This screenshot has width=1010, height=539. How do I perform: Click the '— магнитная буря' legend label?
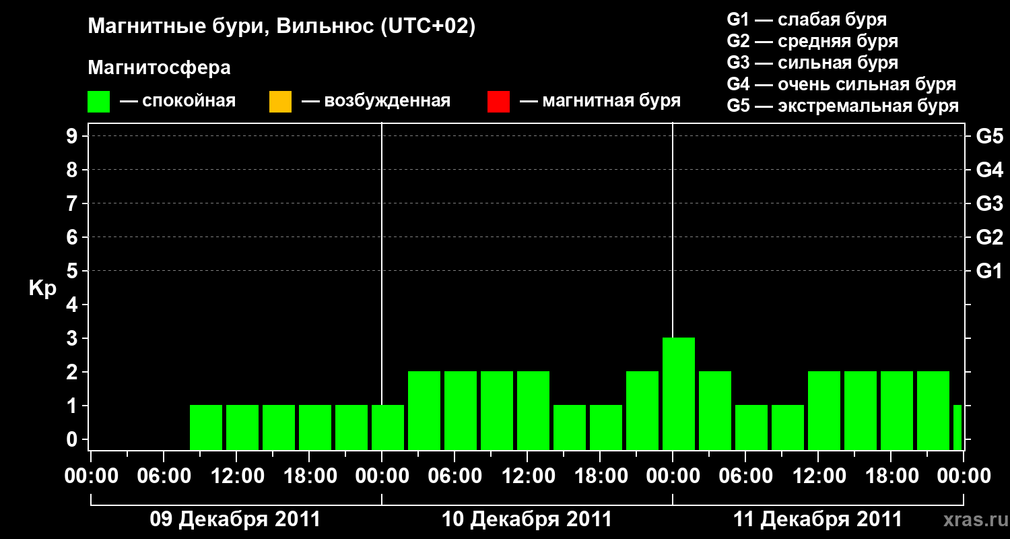[x=600, y=102]
